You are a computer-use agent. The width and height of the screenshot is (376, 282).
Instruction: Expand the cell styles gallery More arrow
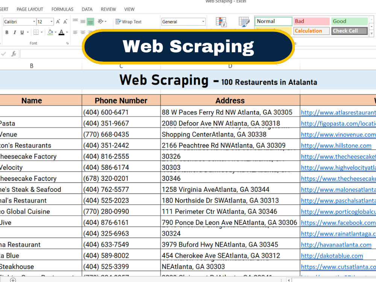(x=371, y=33)
